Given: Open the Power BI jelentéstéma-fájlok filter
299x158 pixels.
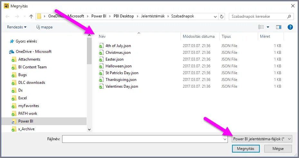Looking at the screenshot, I should click(x=262, y=139).
